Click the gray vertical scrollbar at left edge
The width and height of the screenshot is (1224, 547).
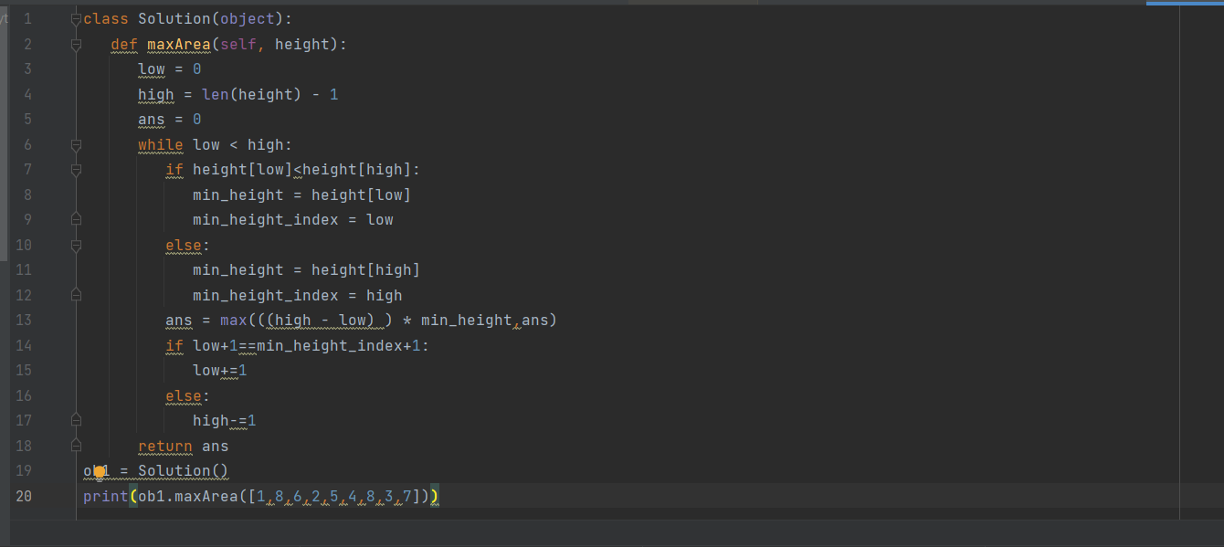click(x=4, y=137)
